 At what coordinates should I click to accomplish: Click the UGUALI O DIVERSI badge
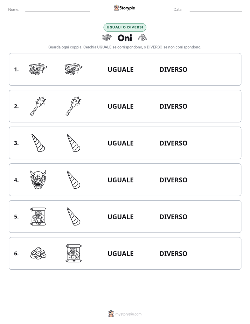point(125,27)
